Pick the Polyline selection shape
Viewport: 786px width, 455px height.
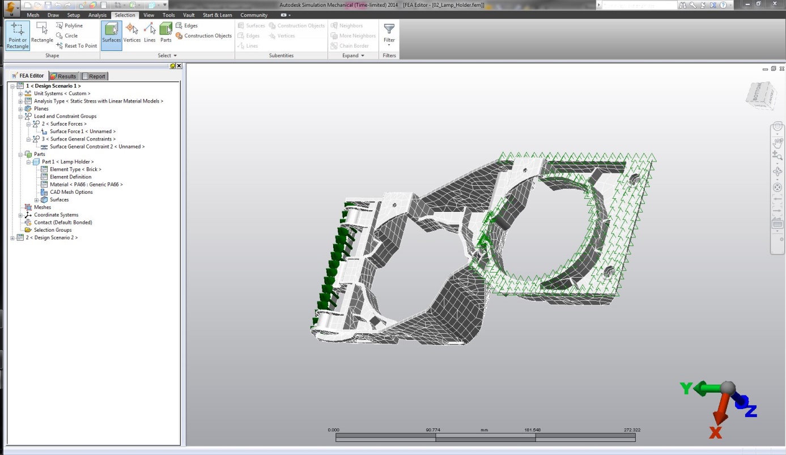(70, 25)
